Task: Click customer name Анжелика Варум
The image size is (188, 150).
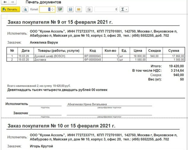Action: (x=44, y=43)
